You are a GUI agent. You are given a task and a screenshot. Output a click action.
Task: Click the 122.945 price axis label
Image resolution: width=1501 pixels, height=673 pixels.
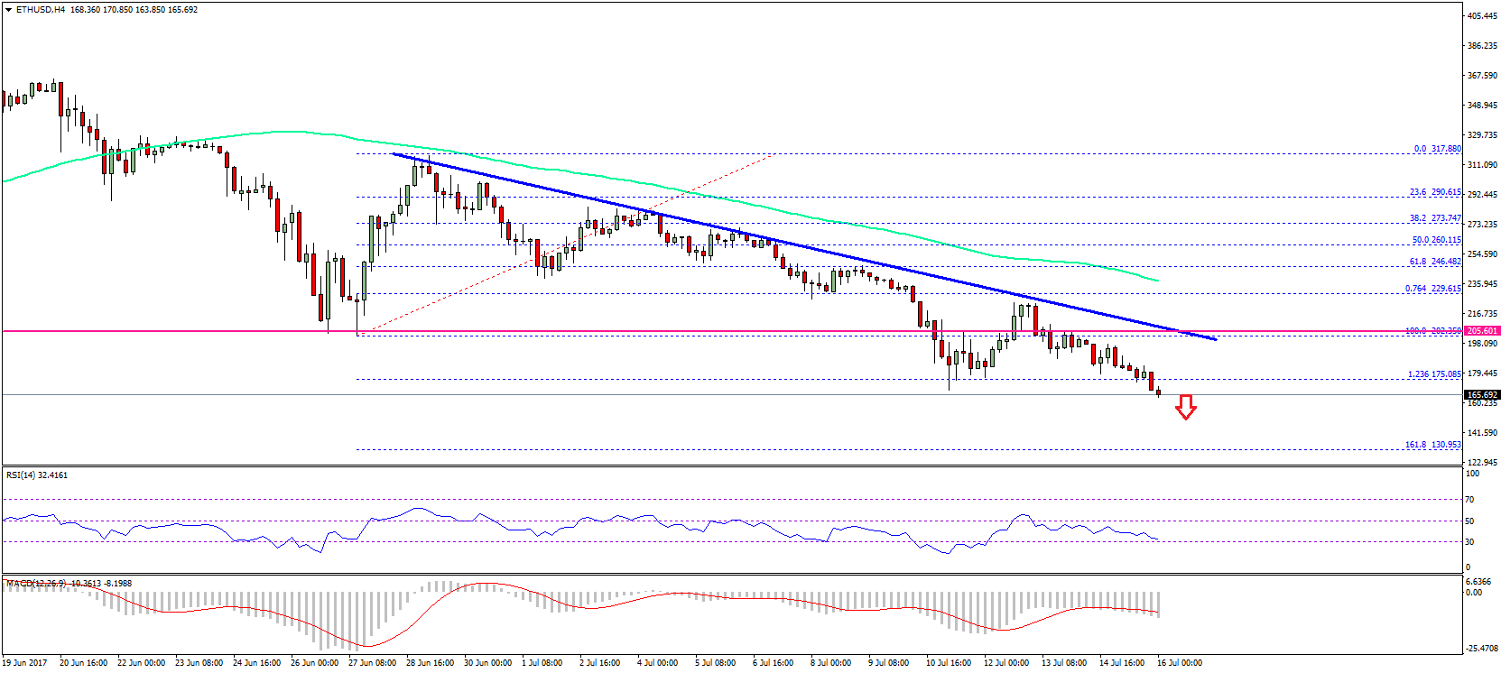click(1483, 463)
